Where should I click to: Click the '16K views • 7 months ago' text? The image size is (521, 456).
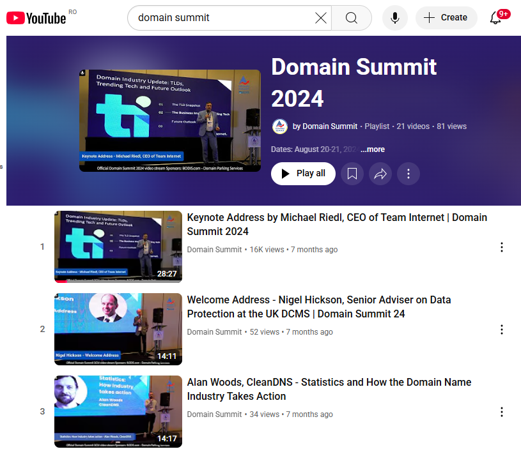pos(293,250)
